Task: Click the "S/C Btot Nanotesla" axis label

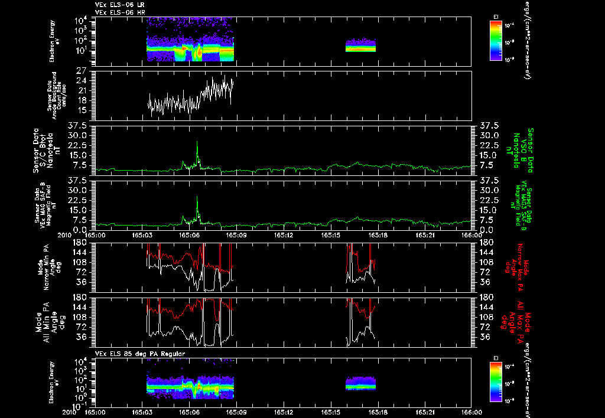Action: tap(47, 151)
